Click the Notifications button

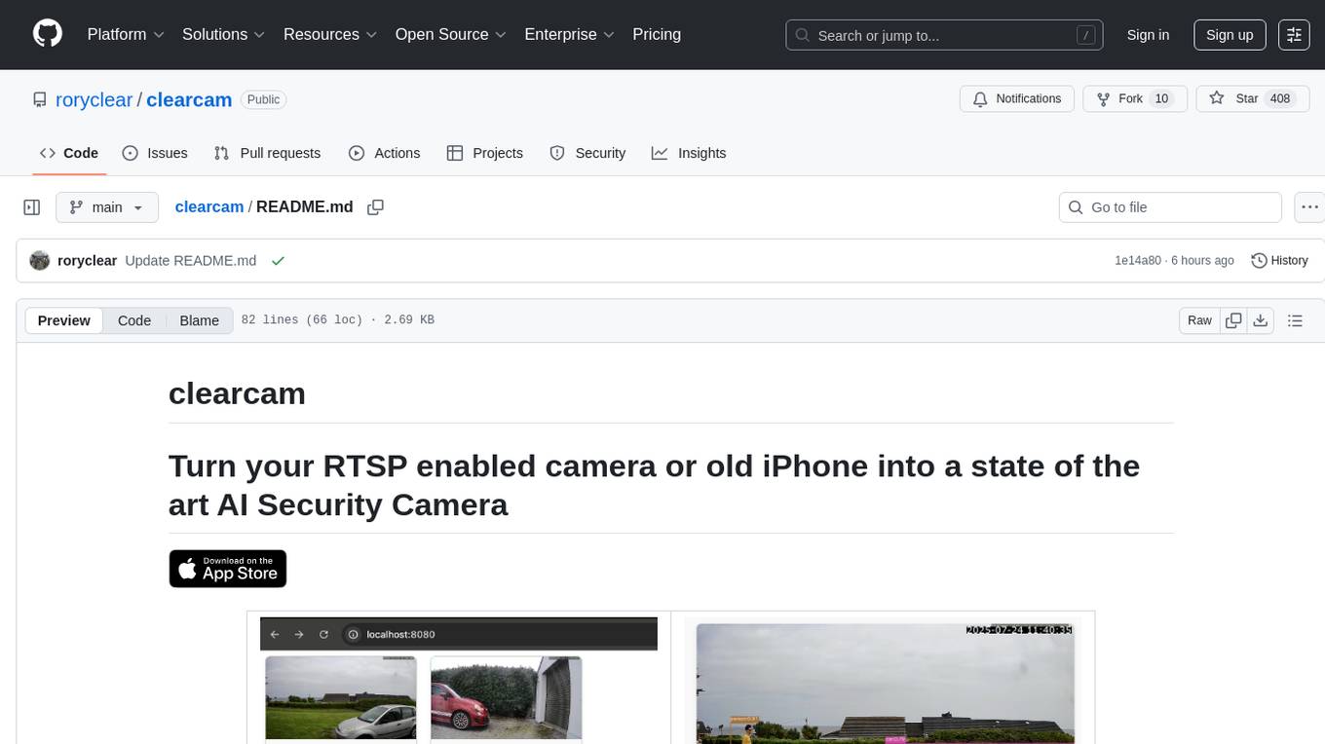1017,99
